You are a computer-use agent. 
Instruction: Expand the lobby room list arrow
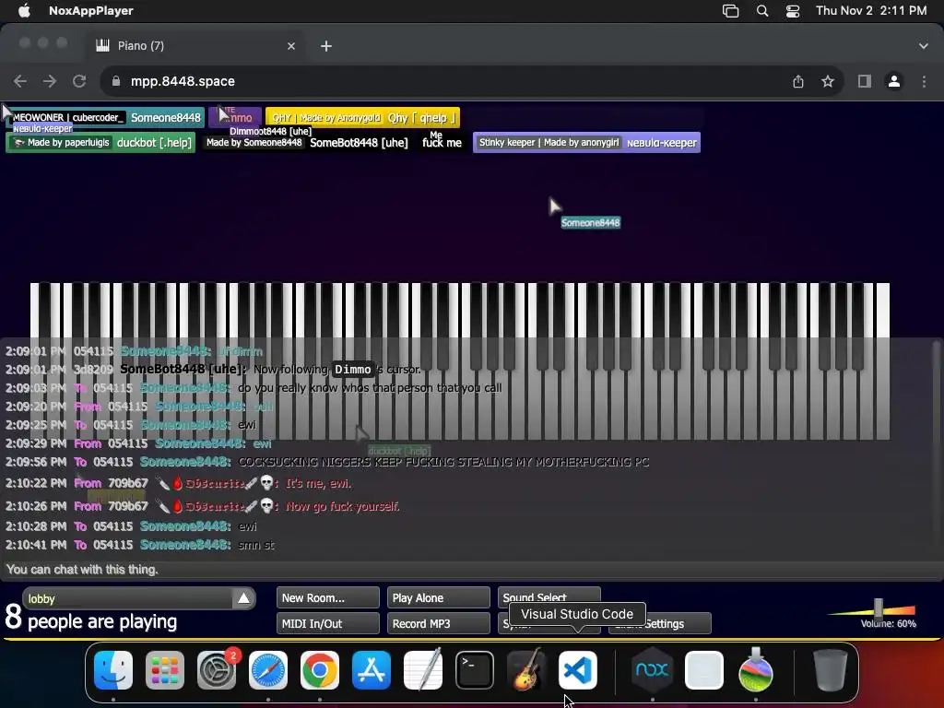(243, 598)
